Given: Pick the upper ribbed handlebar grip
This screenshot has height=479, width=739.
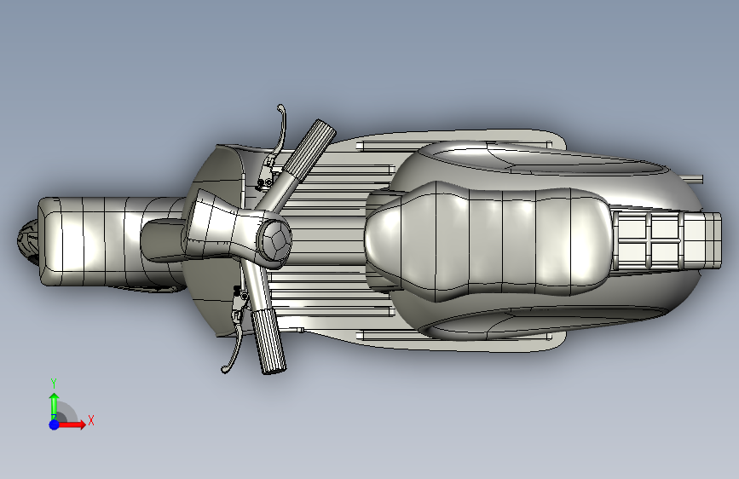Looking at the screenshot, I should (x=309, y=148).
